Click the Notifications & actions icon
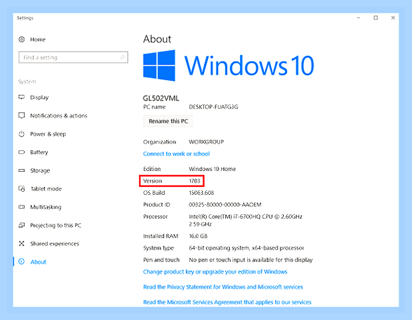Image resolution: width=412 pixels, height=320 pixels. click(21, 116)
